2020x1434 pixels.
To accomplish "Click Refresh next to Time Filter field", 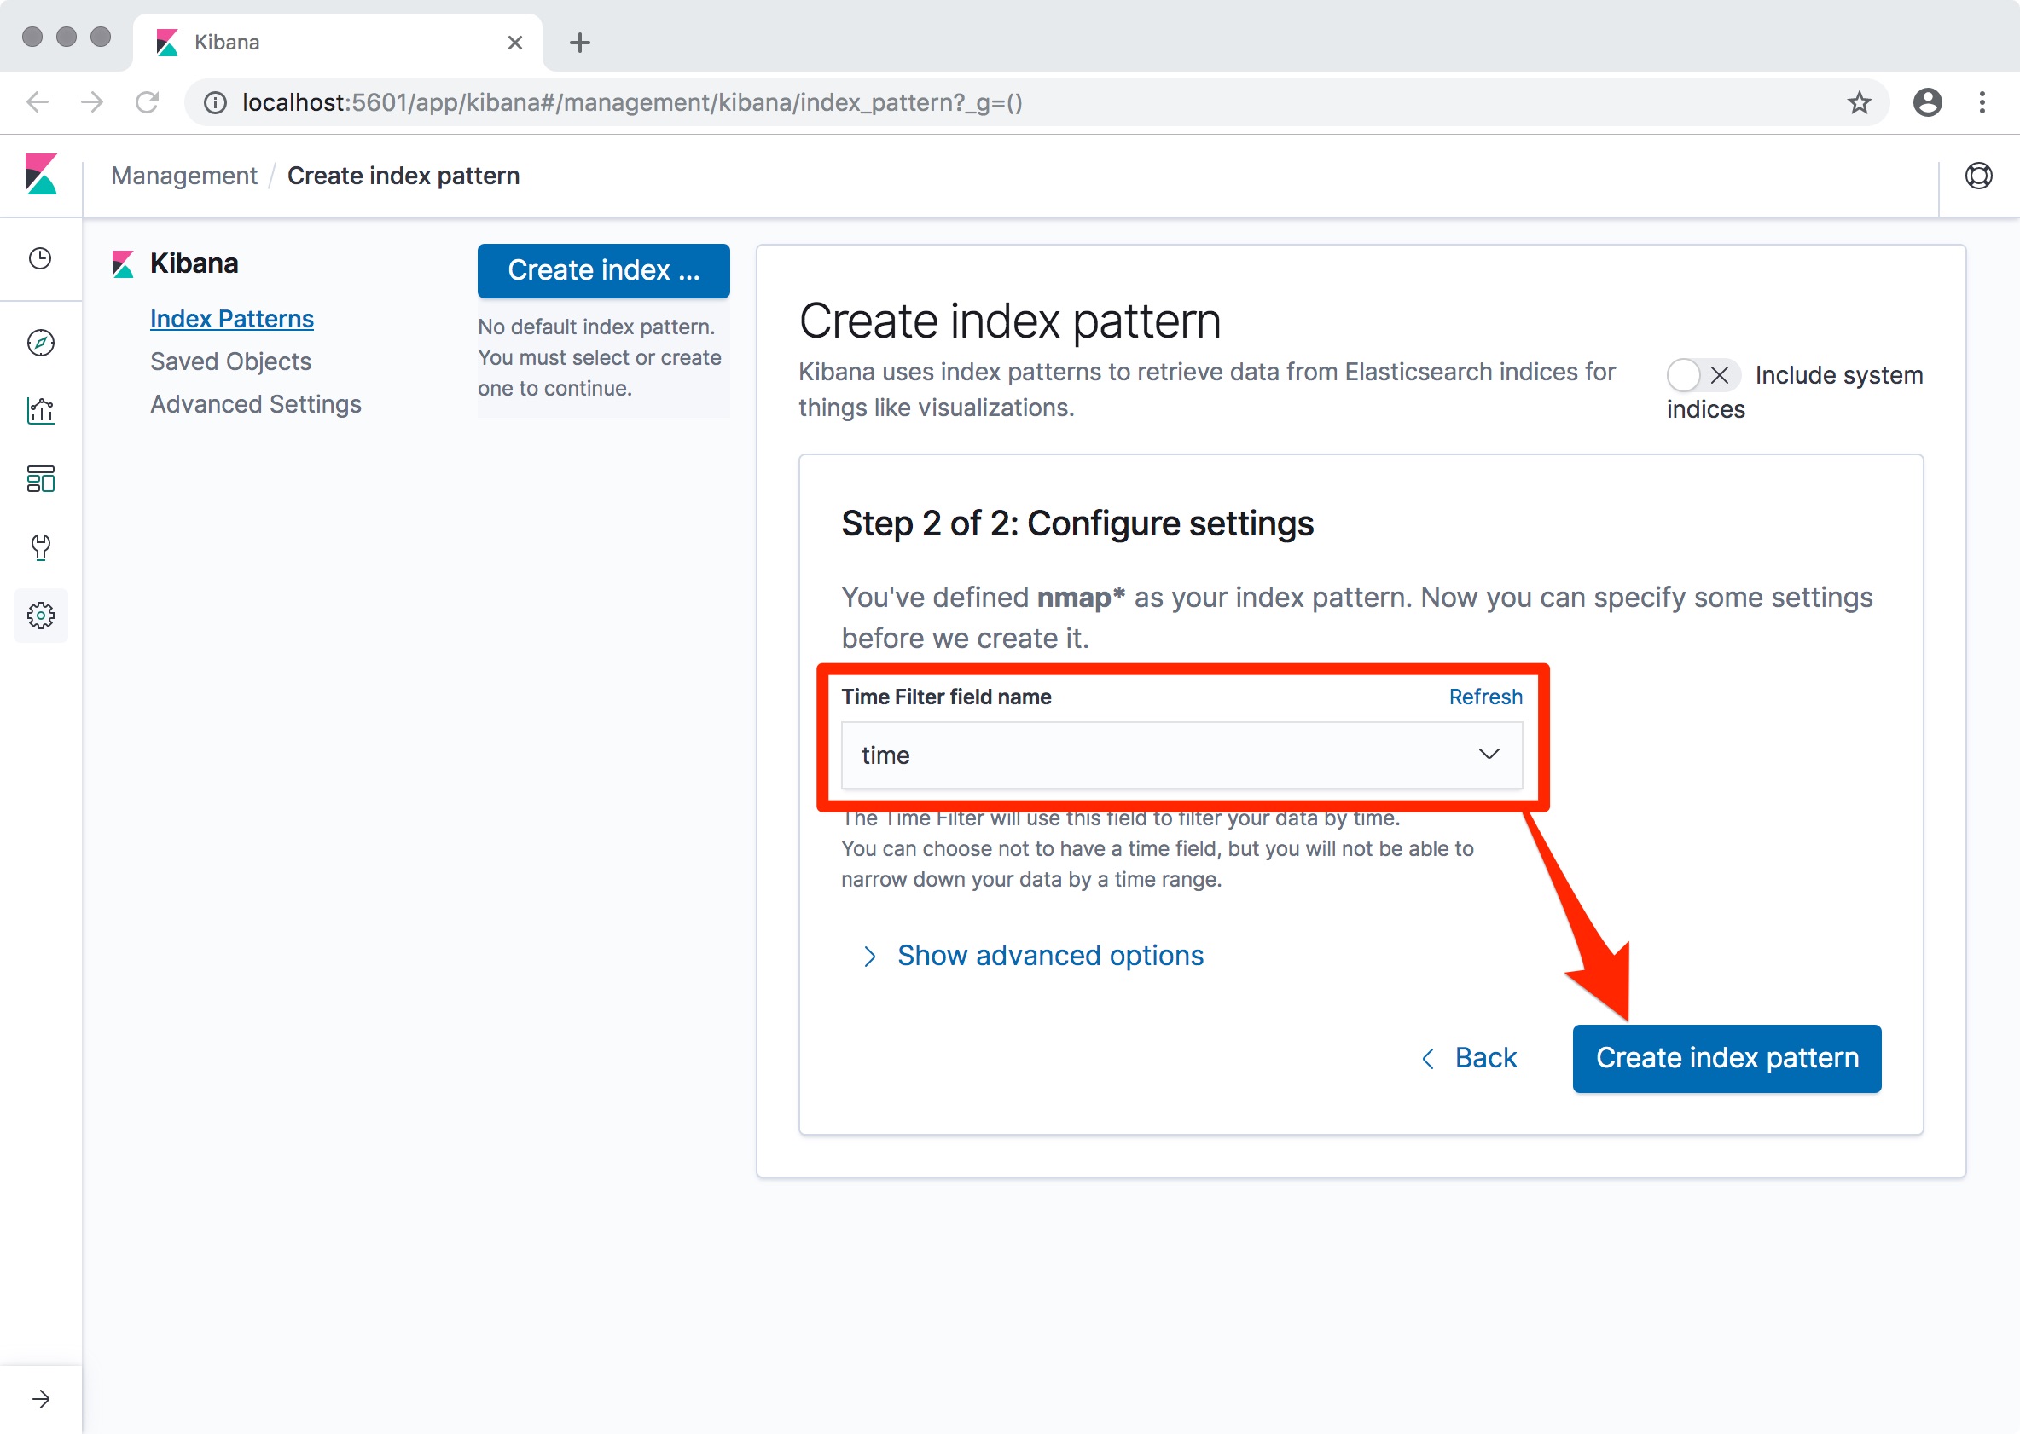I will tap(1485, 697).
